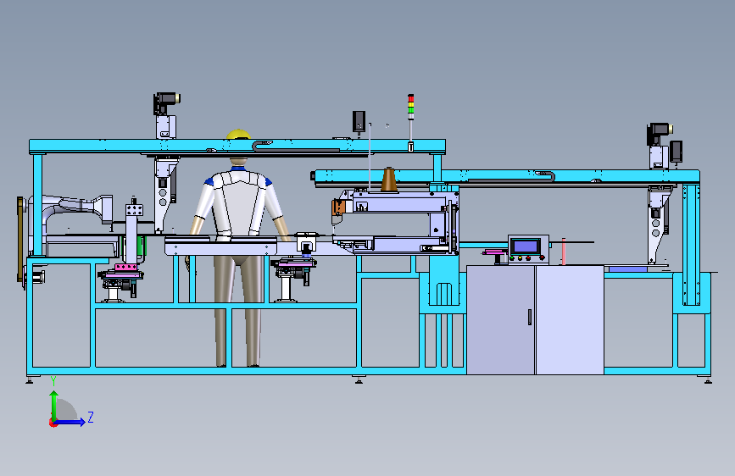Select the left door of the gray cabinet
The image size is (735, 476).
coord(500,320)
